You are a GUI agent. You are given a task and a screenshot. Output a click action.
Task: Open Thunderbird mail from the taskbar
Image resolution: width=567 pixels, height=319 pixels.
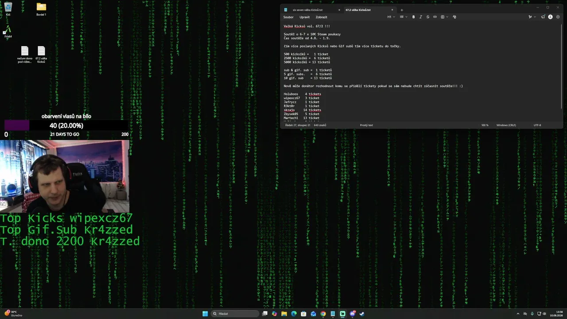pyautogui.click(x=313, y=314)
